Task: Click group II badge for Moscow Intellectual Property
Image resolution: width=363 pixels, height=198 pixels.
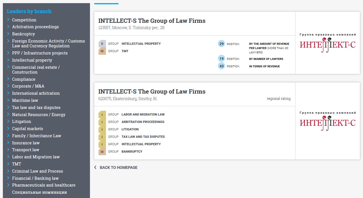Action: coord(102,44)
